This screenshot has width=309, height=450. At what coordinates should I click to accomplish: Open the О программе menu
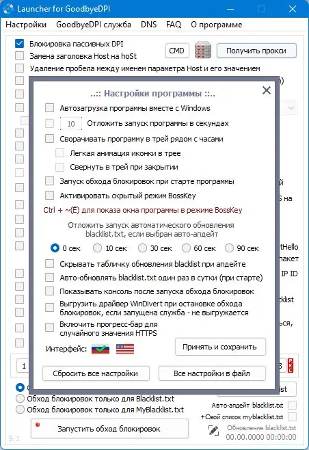coord(216,25)
